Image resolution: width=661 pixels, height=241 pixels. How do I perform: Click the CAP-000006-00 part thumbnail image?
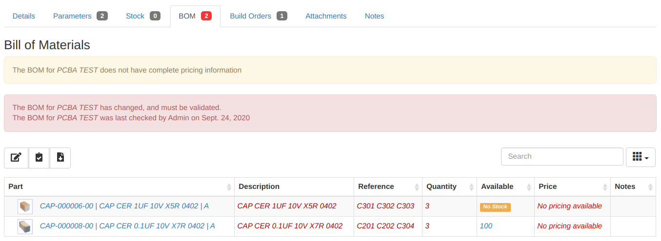coord(25,206)
